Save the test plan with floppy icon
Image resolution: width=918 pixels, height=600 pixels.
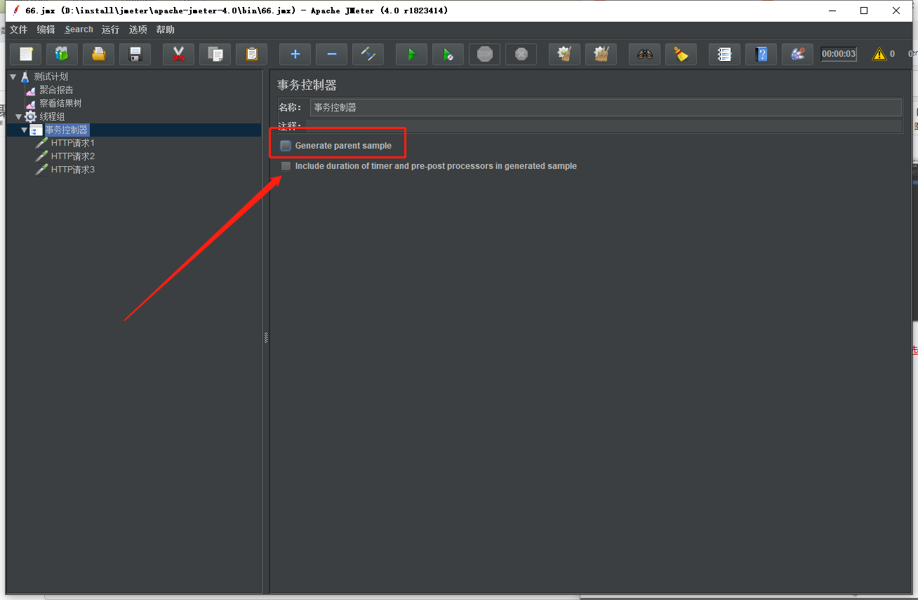click(x=135, y=54)
